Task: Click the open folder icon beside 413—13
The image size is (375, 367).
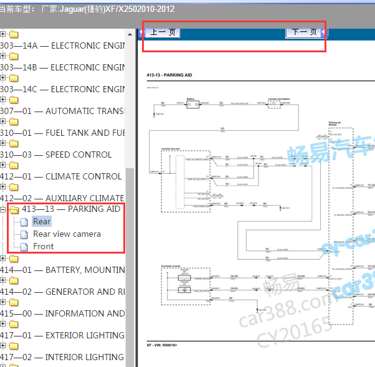Action: tap(14, 209)
